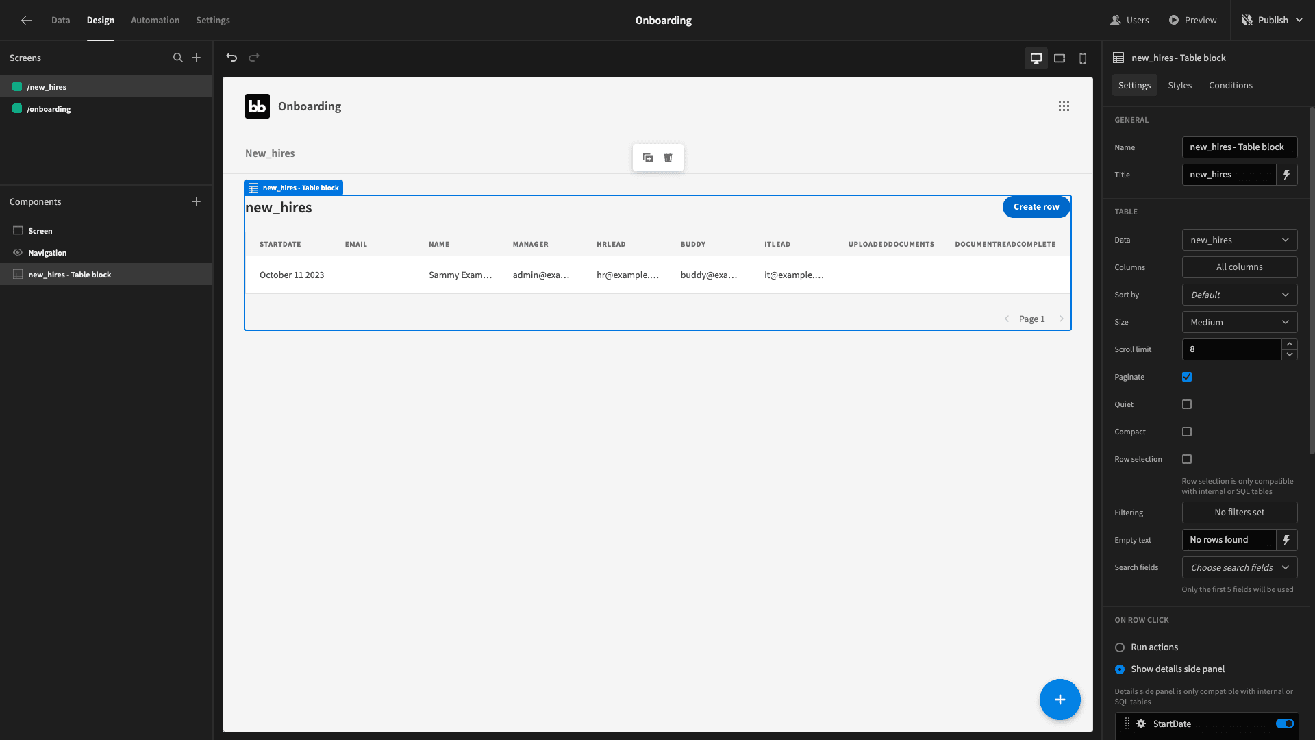Open StartDate field settings gear
Screen dimensions: 1315x740
click(1141, 724)
